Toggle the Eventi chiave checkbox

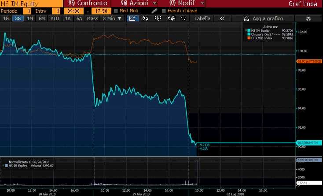(164, 11)
